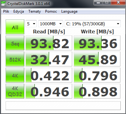Click the CrystalDiskMark title bar icon
This screenshot has width=126, height=114.
click(3, 4)
